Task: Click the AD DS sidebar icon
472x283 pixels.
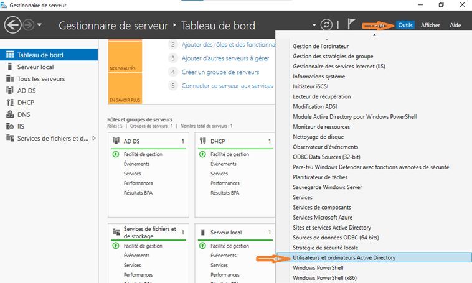Action: pyautogui.click(x=10, y=90)
